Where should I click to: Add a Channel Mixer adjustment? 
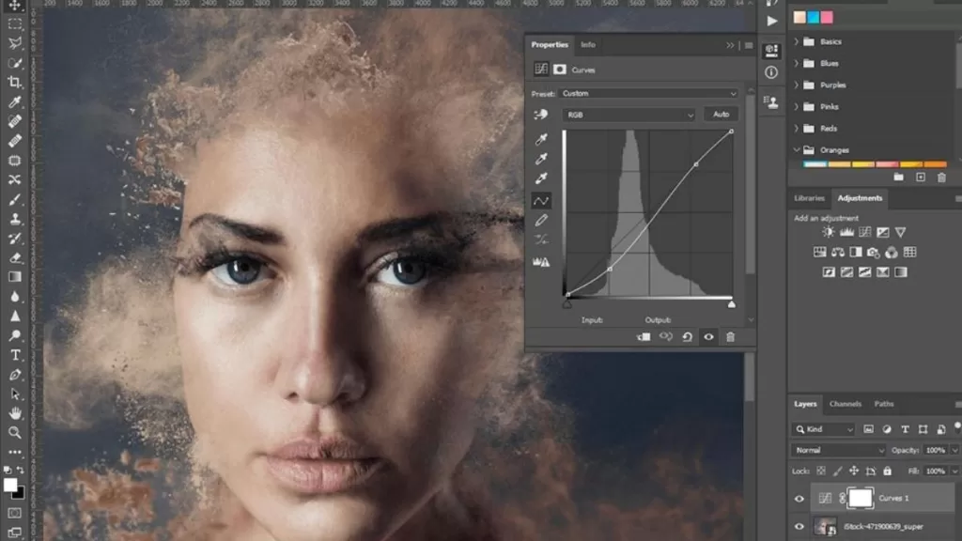892,252
